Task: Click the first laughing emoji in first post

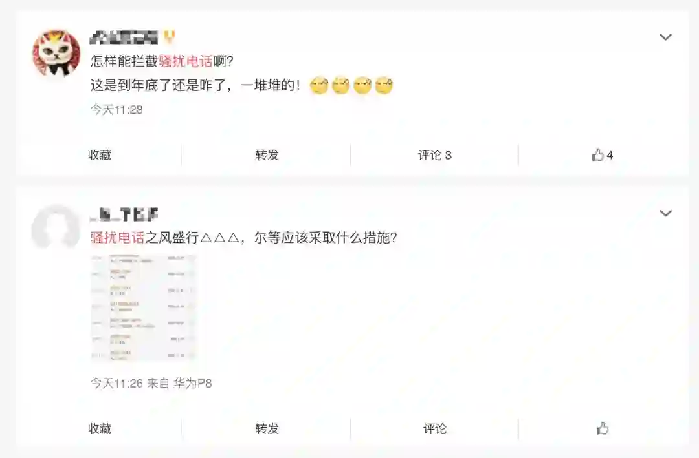Action: point(319,85)
